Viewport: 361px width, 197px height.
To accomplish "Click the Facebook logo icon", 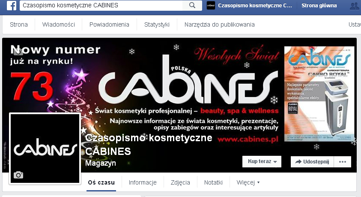I will [x=12, y=5].
